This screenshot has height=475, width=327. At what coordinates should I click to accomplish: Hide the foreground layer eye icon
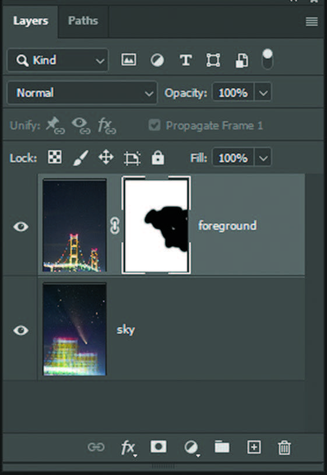tap(20, 227)
